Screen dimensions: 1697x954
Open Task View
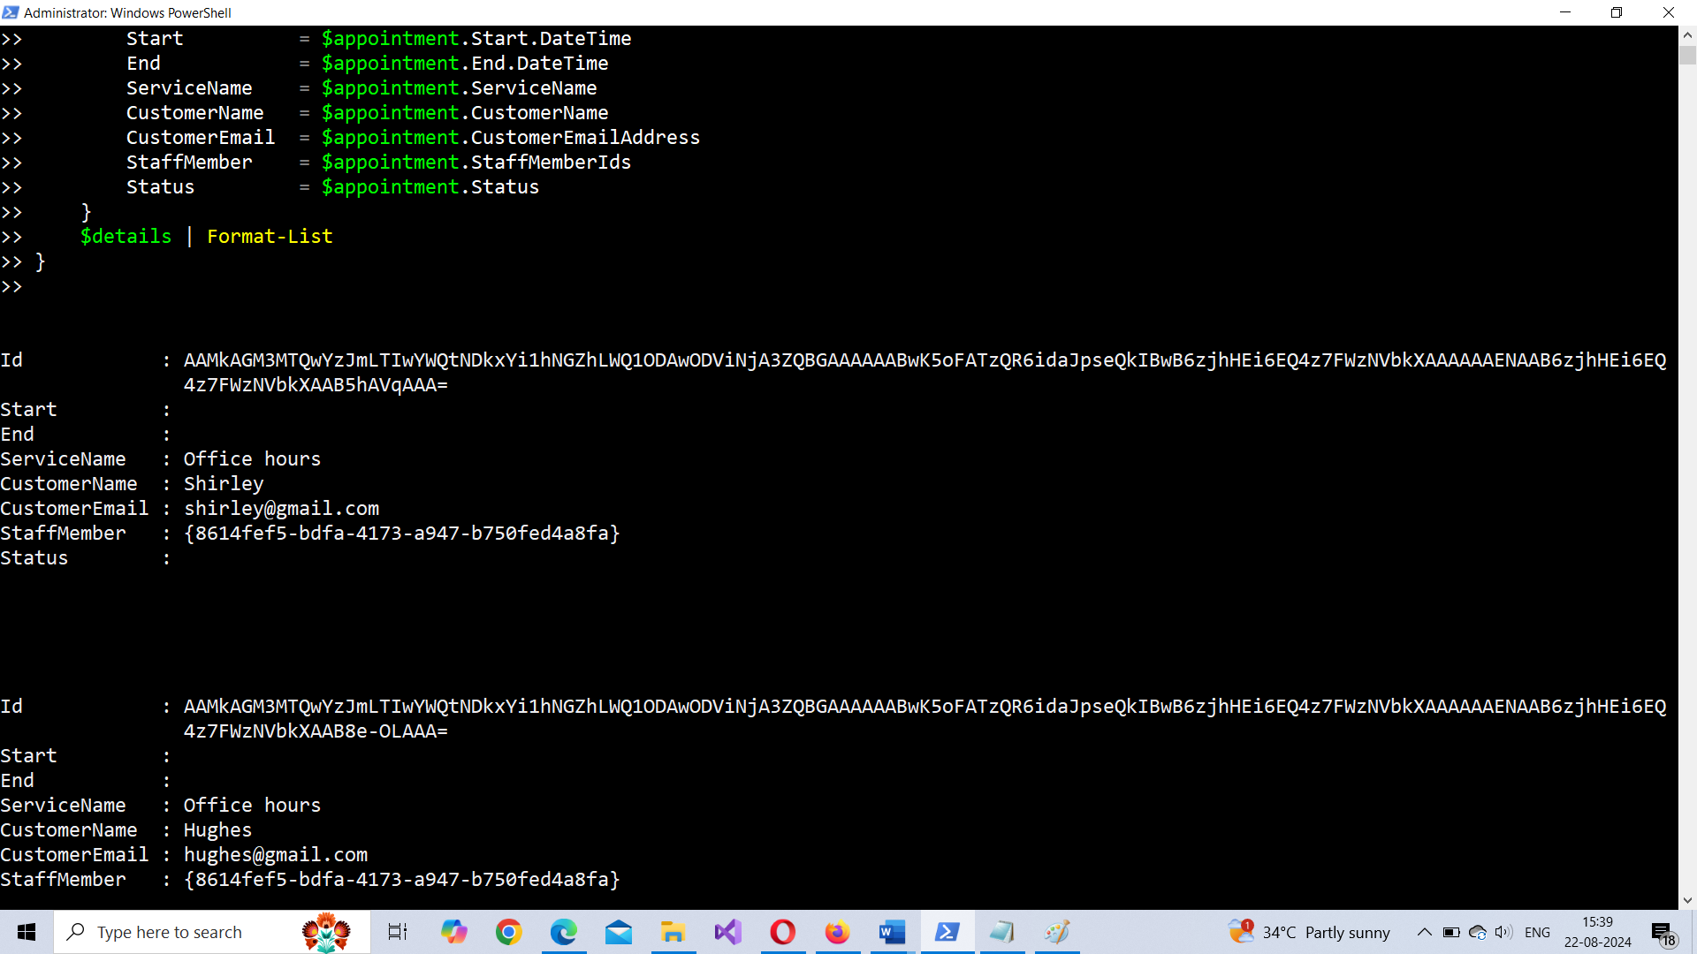[x=398, y=932]
